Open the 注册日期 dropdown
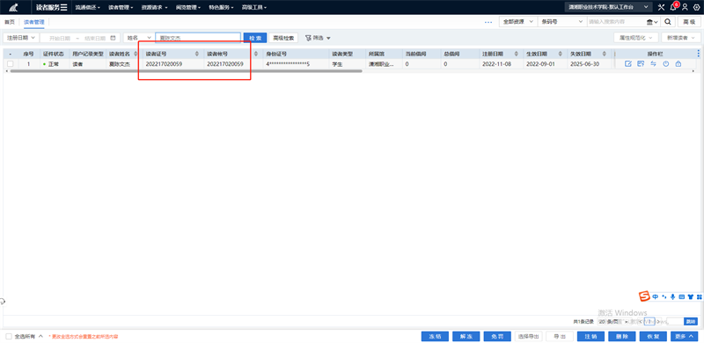Screen dimensions: 704x343 tap(20, 38)
